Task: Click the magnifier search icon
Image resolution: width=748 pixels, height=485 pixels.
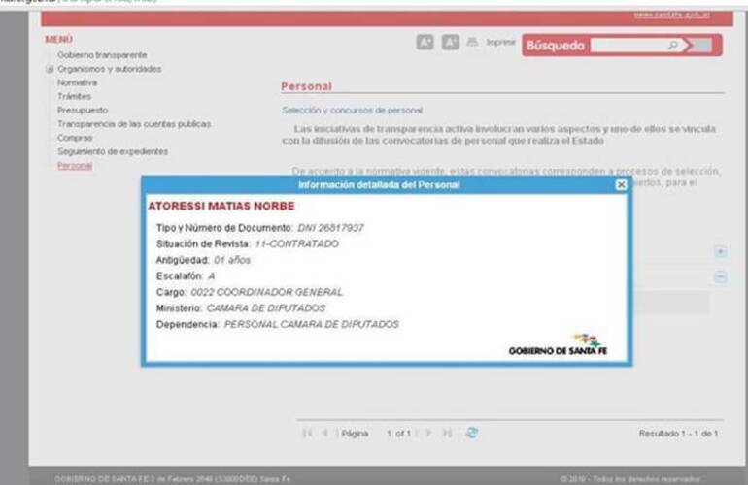Action: coord(673,46)
